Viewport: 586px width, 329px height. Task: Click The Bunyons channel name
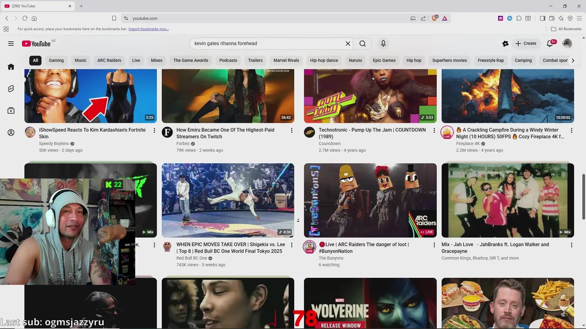tap(331, 258)
